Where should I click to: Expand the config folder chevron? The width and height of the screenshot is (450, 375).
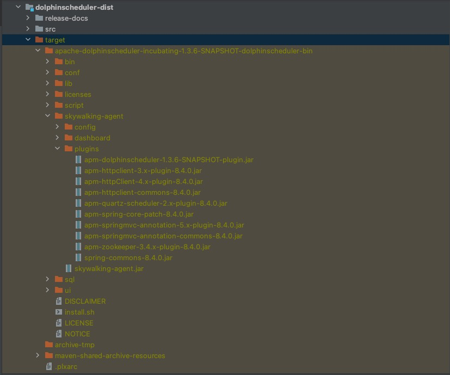pos(57,127)
